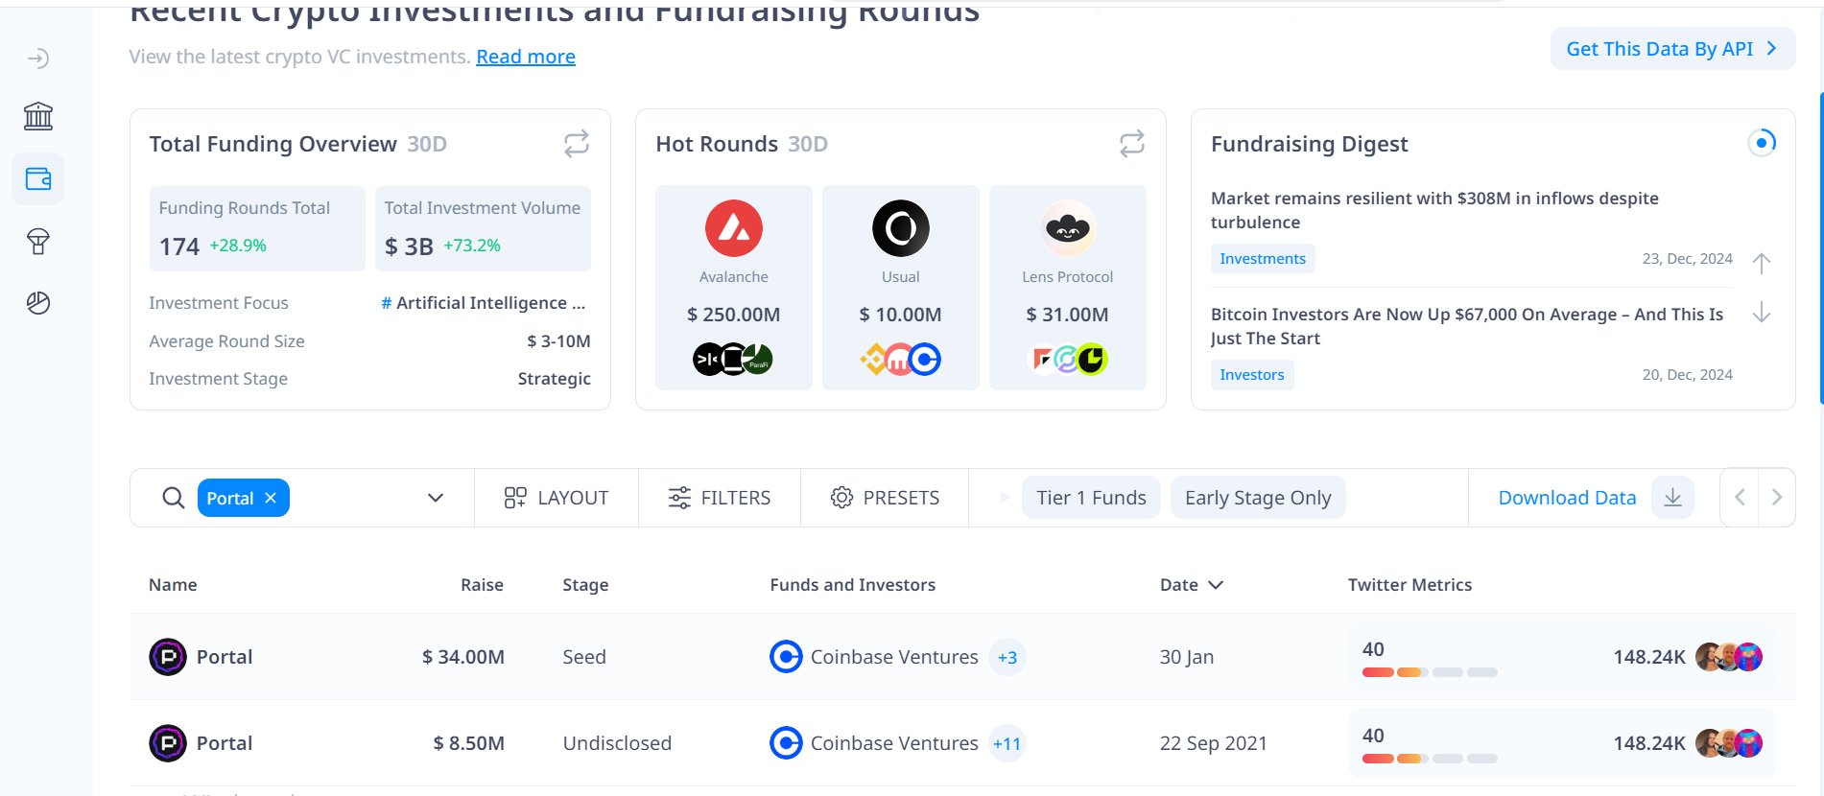Remove the Portal search tag
1824x796 pixels.
(271, 498)
